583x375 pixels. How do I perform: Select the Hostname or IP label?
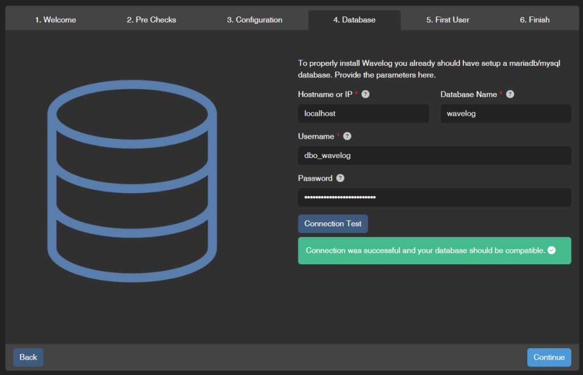click(325, 94)
